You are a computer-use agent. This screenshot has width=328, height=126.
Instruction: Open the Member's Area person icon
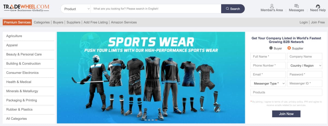pyautogui.click(x=272, y=6)
